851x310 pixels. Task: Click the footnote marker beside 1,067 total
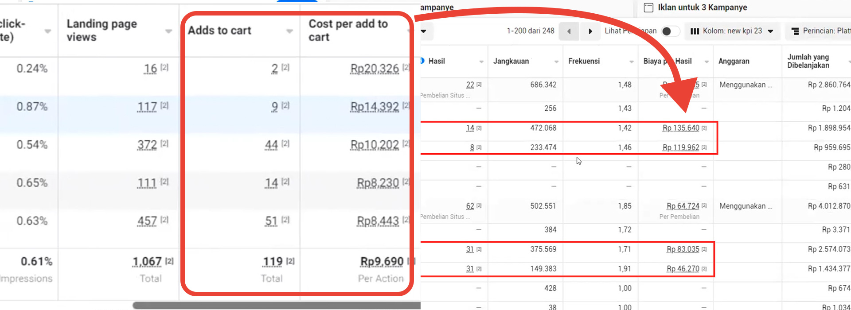[169, 261]
